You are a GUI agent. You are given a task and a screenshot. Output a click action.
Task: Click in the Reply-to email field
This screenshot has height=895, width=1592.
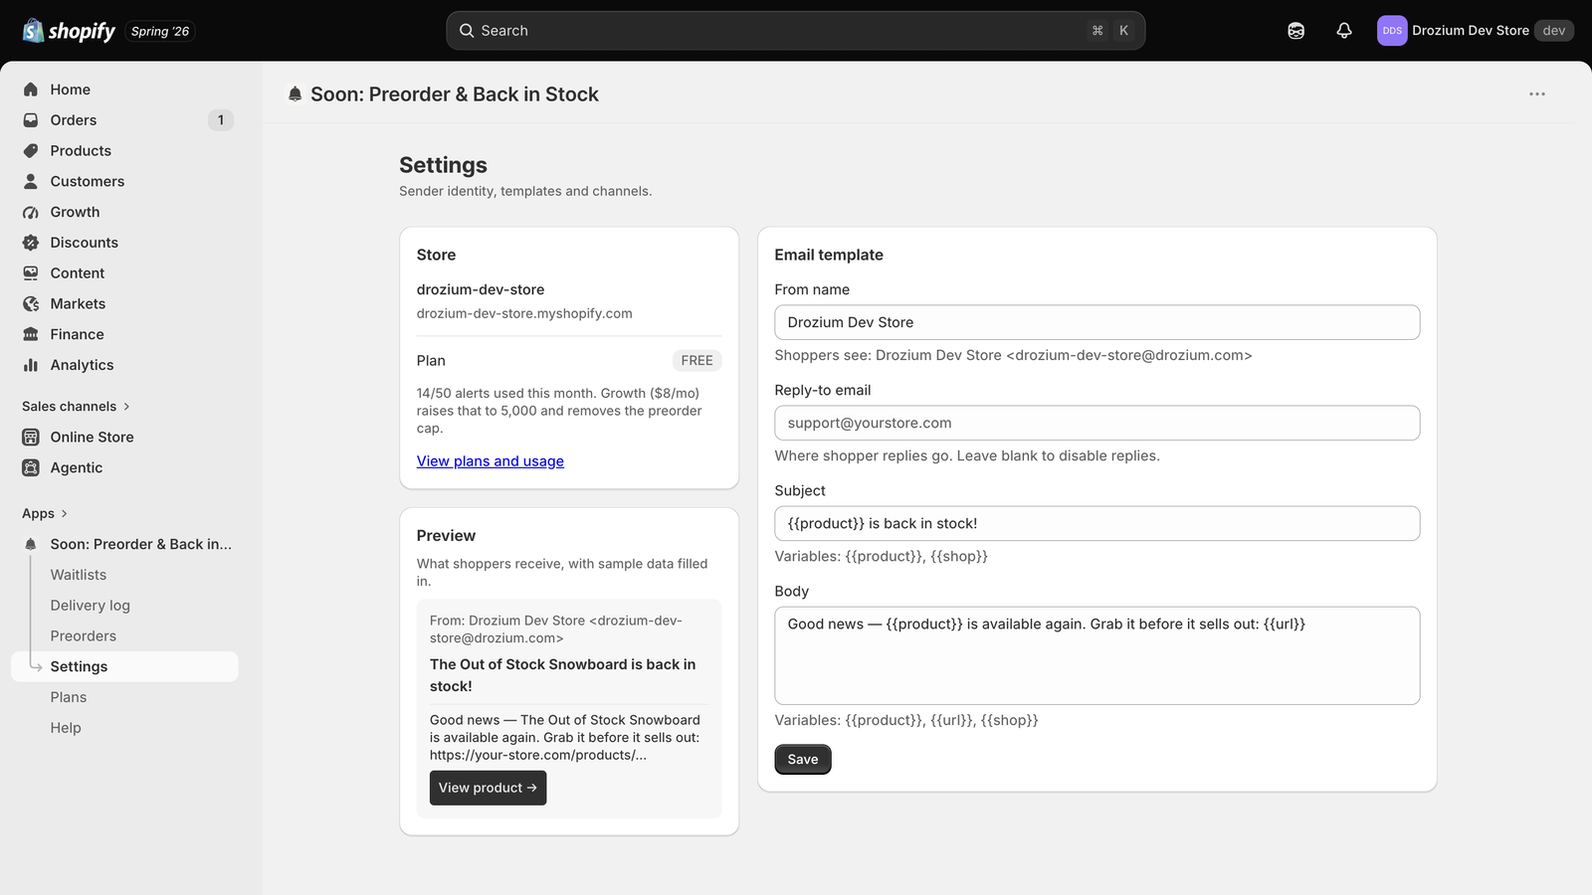[1096, 423]
